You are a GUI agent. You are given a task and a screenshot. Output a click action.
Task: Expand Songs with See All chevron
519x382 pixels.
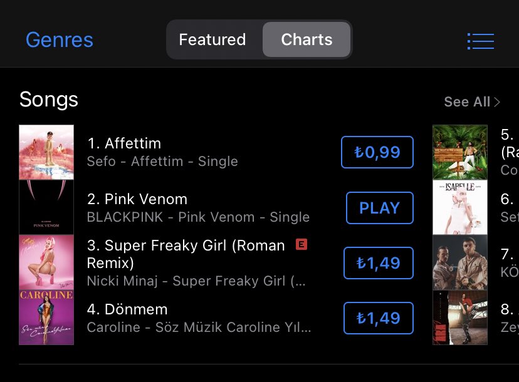[472, 102]
